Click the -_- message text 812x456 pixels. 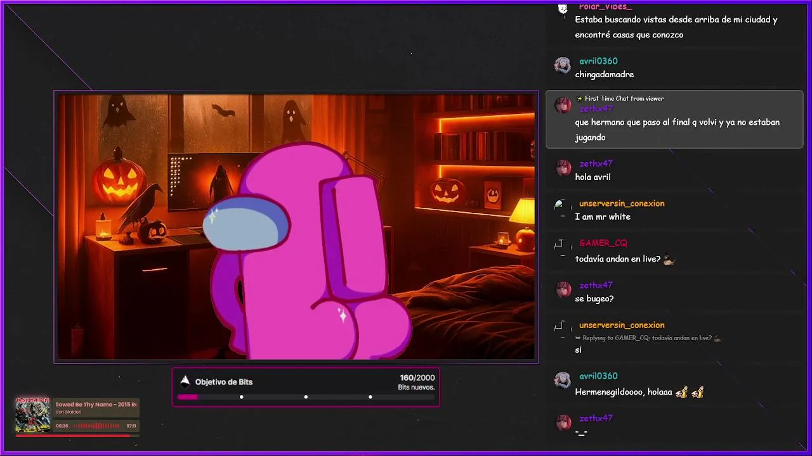[x=581, y=432]
